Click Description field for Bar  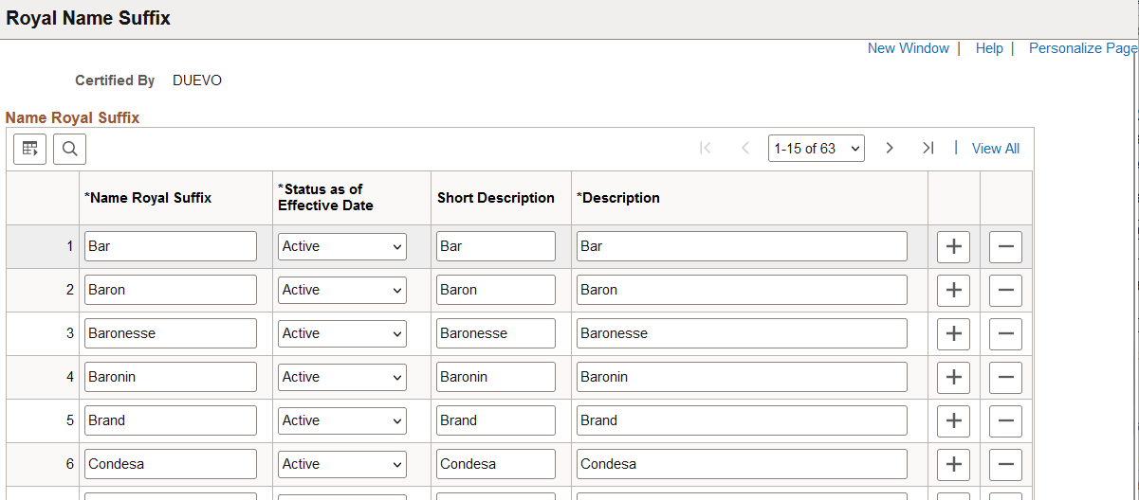tap(742, 246)
